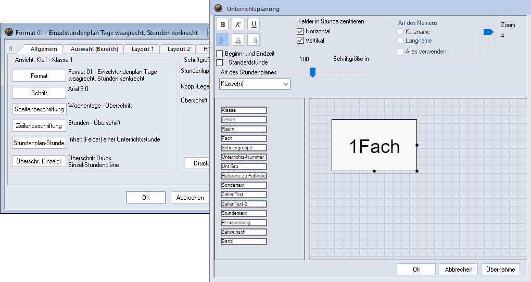Select Fach field in list
531x282 pixels.
tap(244, 138)
